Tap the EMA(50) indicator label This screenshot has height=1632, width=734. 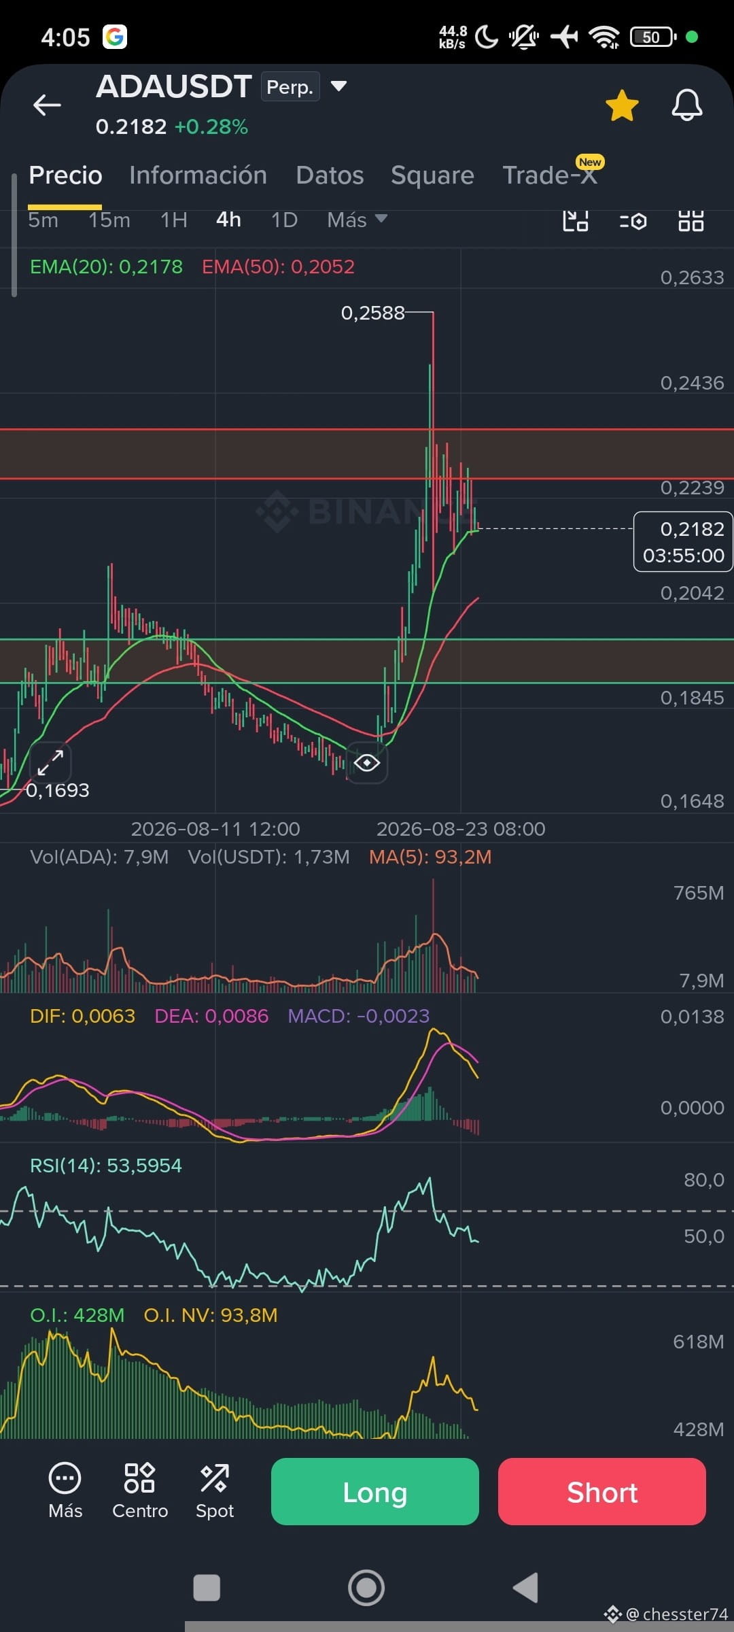(x=278, y=267)
